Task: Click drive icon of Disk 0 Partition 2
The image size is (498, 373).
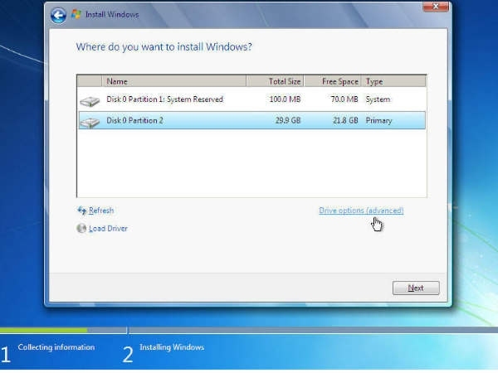Action: click(90, 122)
